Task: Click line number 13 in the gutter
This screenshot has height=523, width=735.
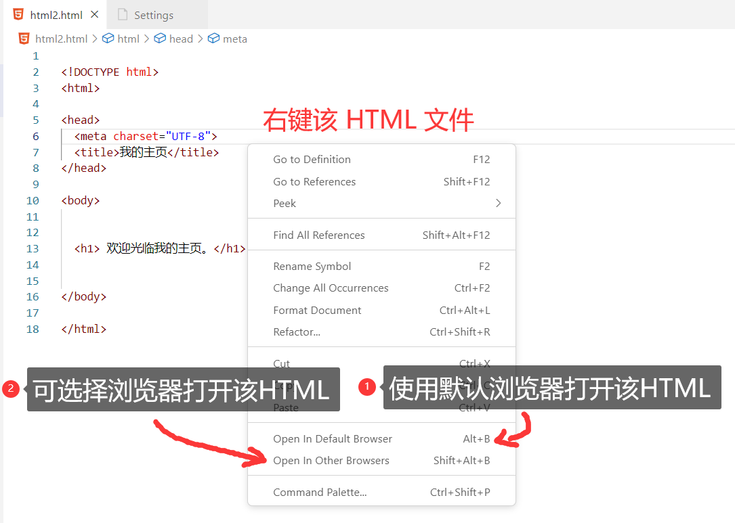Action: [33, 248]
